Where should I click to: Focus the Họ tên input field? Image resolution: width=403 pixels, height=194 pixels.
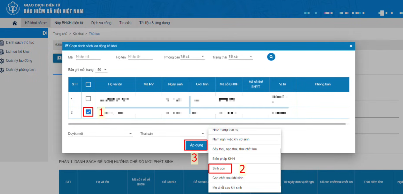[140, 56]
